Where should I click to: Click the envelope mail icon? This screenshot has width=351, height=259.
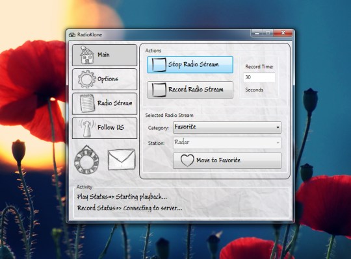(x=122, y=160)
